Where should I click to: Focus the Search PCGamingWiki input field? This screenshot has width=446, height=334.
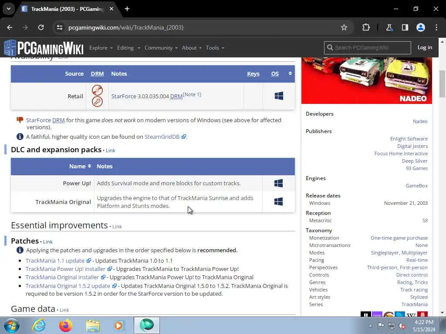pos(368,47)
